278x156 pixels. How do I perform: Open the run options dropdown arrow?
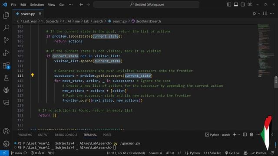coord(259,13)
